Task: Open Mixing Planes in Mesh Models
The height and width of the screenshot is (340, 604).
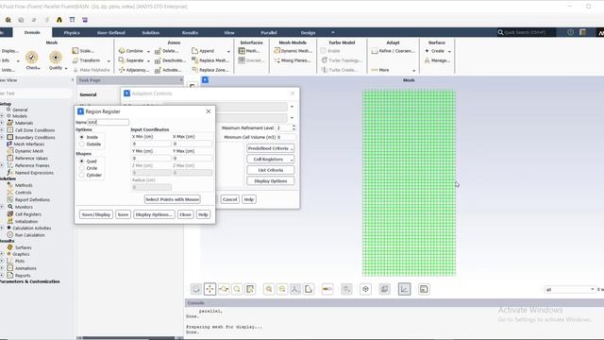Action: pyautogui.click(x=292, y=60)
